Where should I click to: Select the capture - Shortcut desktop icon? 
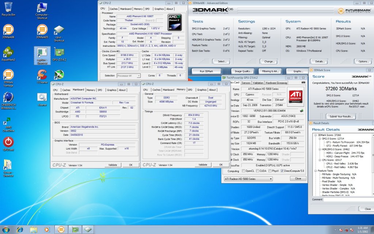(42, 56)
